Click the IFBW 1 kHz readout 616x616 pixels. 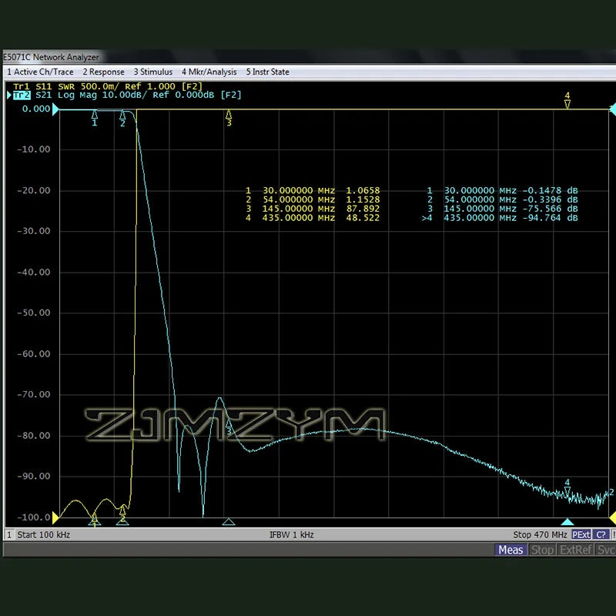coord(292,534)
